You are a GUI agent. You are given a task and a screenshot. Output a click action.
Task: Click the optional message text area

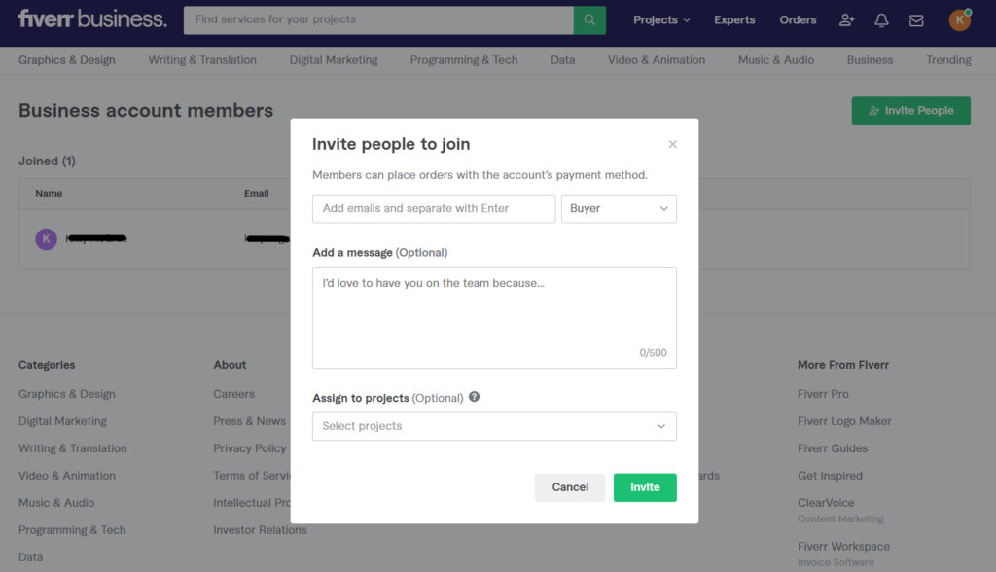point(494,311)
